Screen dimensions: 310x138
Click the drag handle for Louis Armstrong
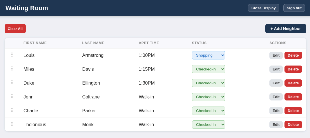point(12,55)
